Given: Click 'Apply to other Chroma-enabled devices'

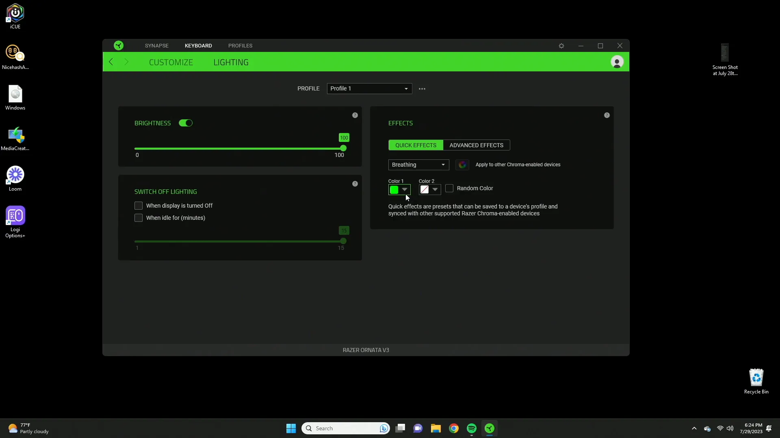Looking at the screenshot, I should click(518, 165).
